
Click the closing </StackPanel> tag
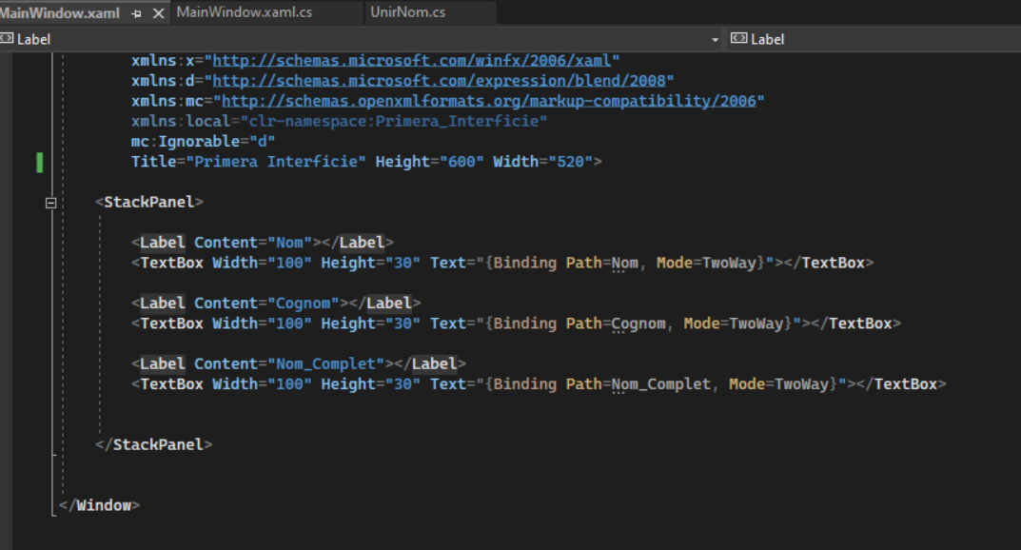point(154,444)
